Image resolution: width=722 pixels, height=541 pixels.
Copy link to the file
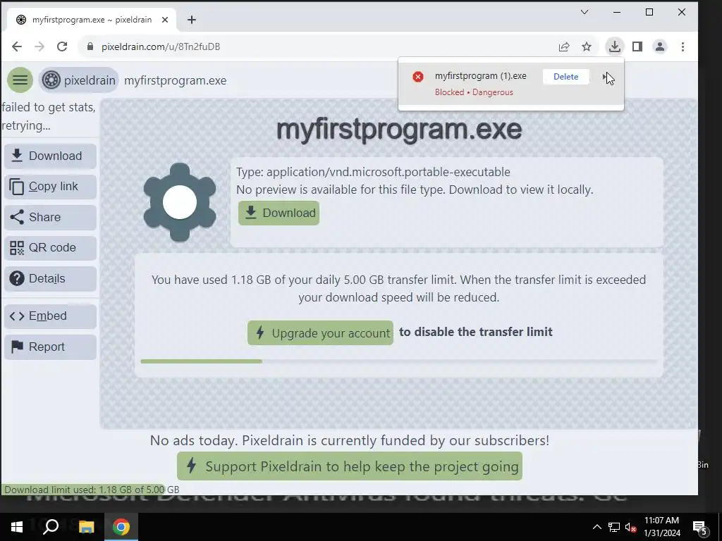point(51,186)
